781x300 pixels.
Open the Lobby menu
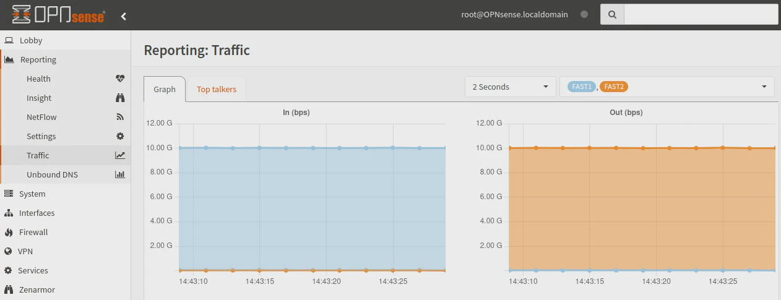[66, 40]
